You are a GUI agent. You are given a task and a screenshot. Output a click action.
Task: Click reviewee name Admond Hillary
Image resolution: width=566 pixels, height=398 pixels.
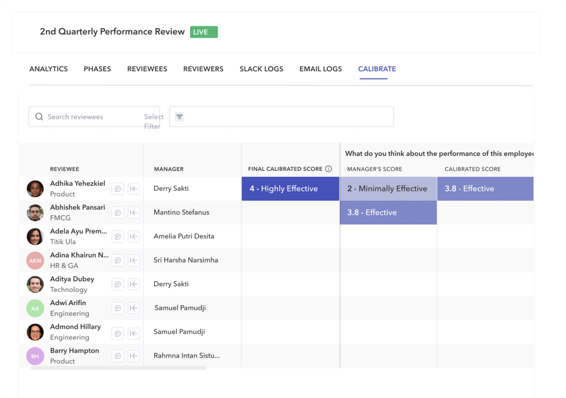coord(75,327)
